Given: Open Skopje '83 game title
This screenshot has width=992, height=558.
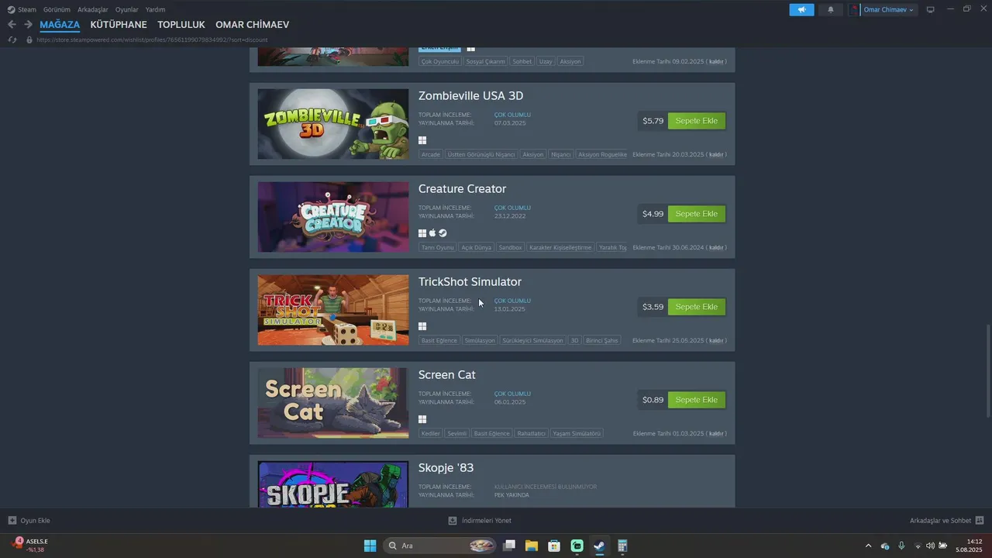Looking at the screenshot, I should [446, 468].
